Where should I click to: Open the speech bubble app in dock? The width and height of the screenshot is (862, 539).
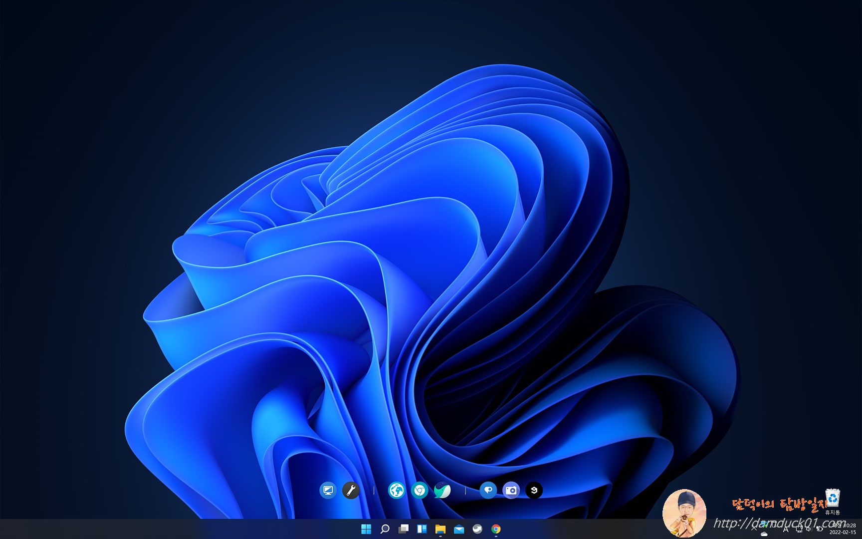point(488,491)
